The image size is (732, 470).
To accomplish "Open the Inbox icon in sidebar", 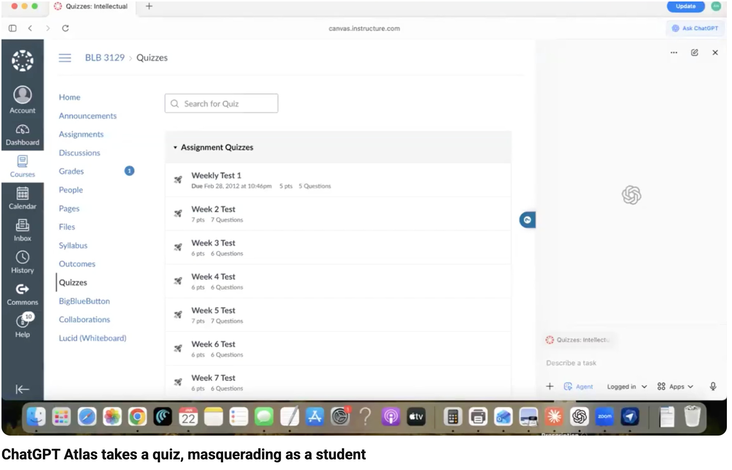I will [x=22, y=230].
